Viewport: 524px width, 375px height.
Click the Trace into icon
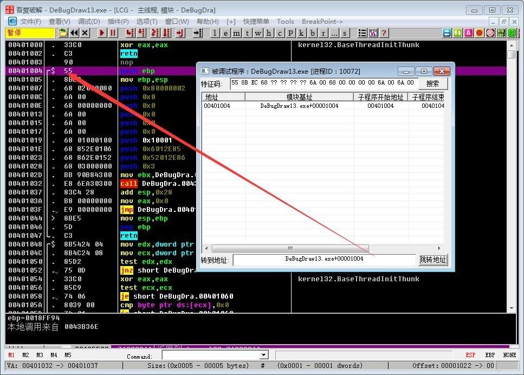155,33
